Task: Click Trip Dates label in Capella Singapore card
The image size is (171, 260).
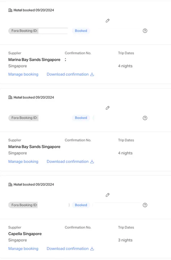Action: click(126, 227)
